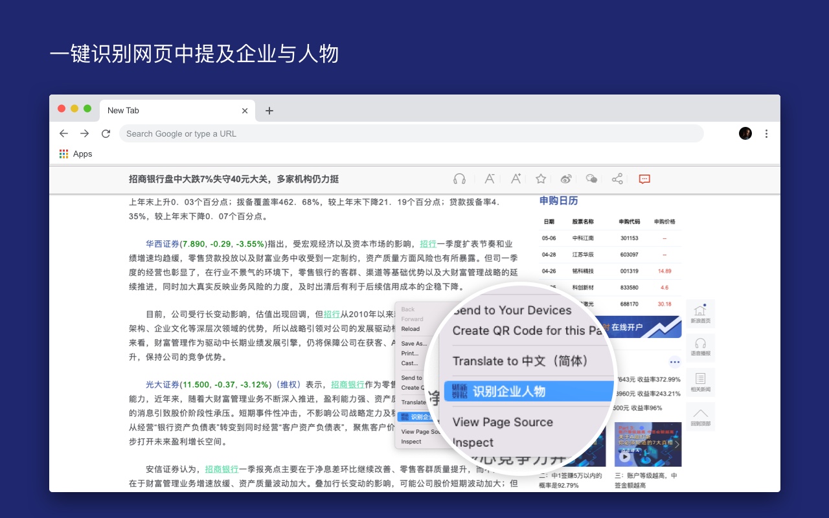
Task: Reload the page with the toolbar refresh icon
Action: click(x=106, y=133)
